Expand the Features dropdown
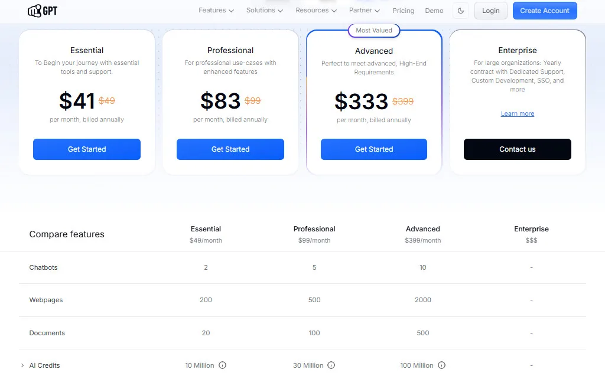605x376 pixels. point(216,10)
